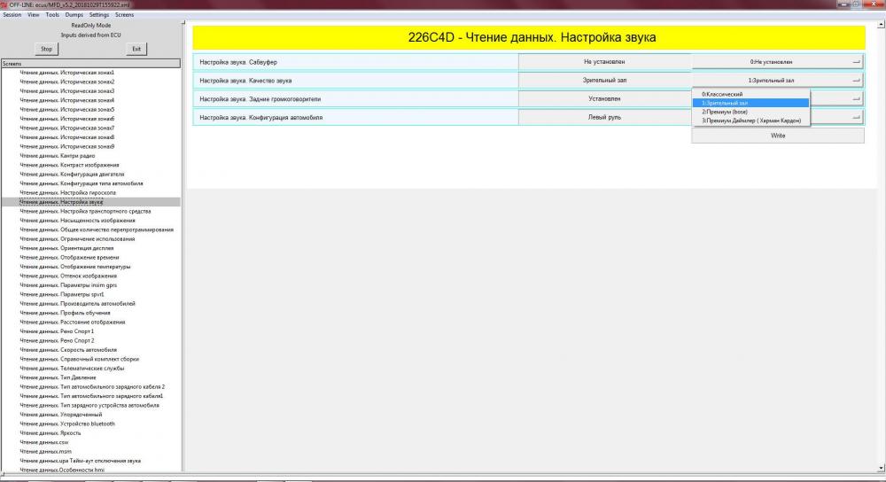
Task: Choose option 0:Классический from list
Action: point(750,95)
